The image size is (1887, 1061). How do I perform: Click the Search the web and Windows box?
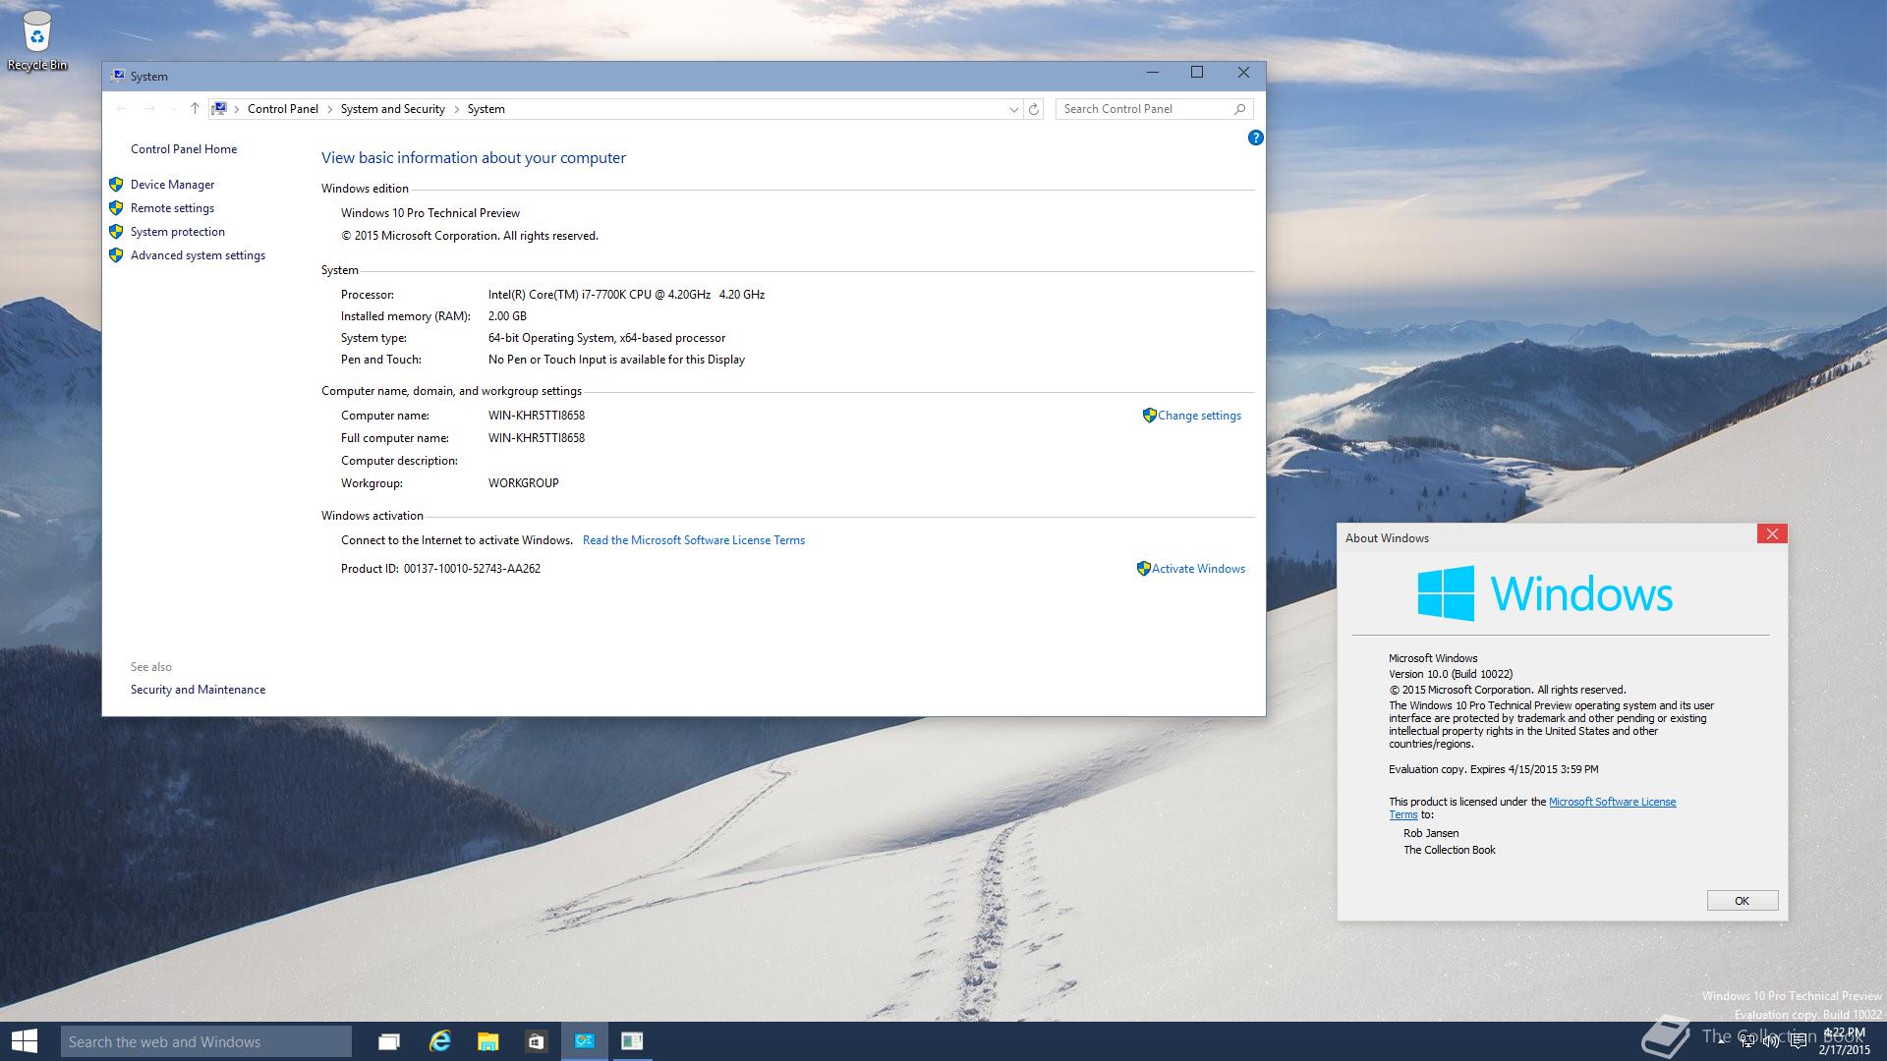[x=205, y=1041]
